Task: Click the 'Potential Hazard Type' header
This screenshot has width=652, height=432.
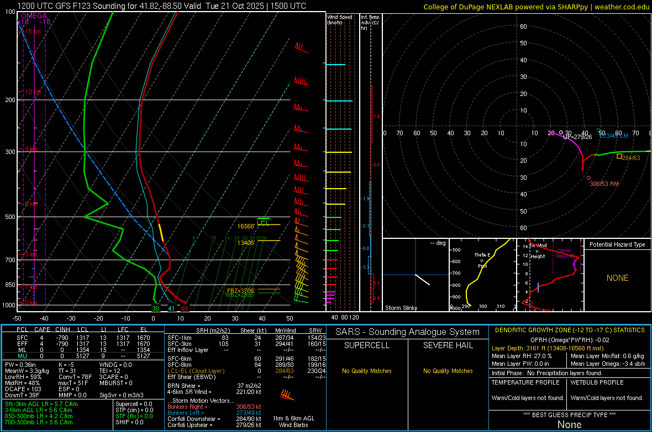Action: [617, 244]
